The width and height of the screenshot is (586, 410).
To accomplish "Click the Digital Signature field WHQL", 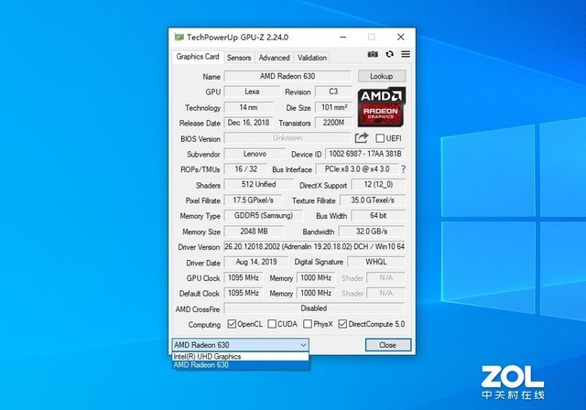I will (x=376, y=262).
